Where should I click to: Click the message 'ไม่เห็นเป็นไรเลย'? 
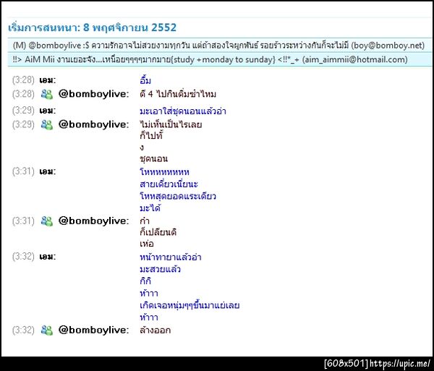coord(171,124)
